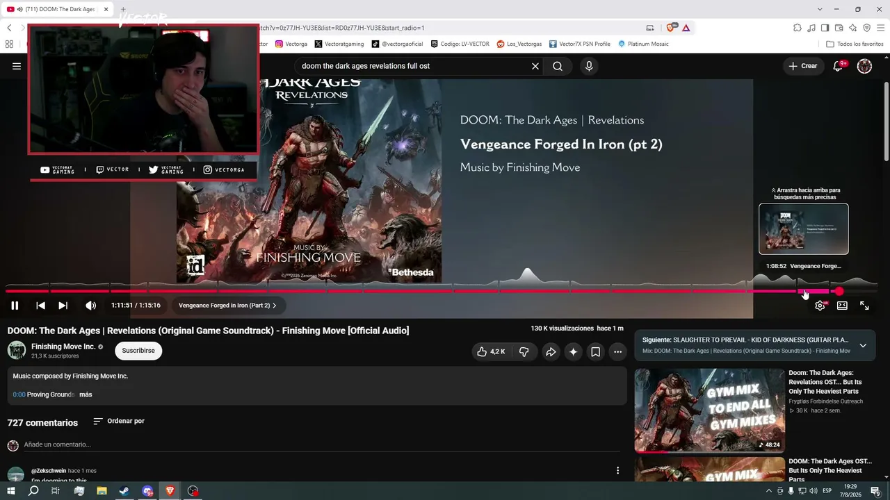Open the 48:24 gym mix video thumbnail
The height and width of the screenshot is (500, 890).
tap(709, 410)
